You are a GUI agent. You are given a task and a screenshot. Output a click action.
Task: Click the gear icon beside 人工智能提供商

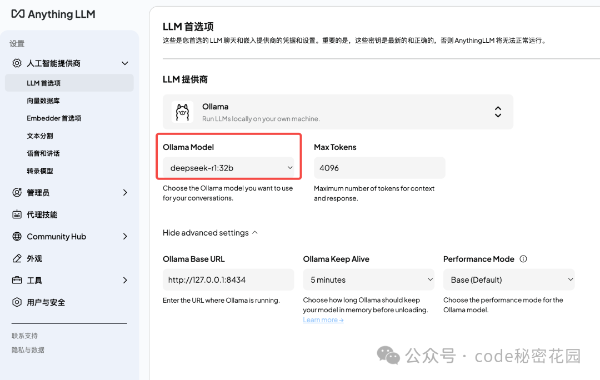tap(17, 63)
